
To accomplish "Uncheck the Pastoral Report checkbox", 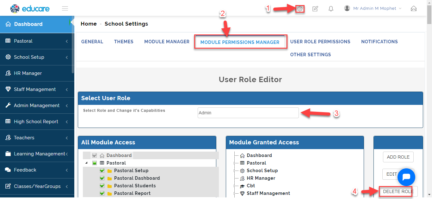I will tap(102, 193).
